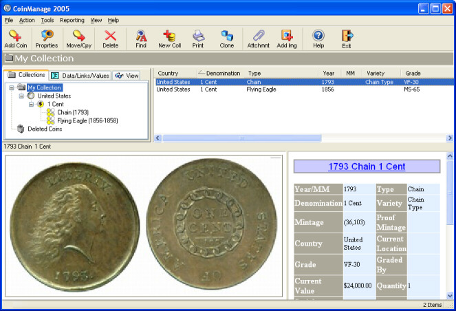This screenshot has width=456, height=311.
Task: Sort by the MM column header
Action: [x=351, y=74]
